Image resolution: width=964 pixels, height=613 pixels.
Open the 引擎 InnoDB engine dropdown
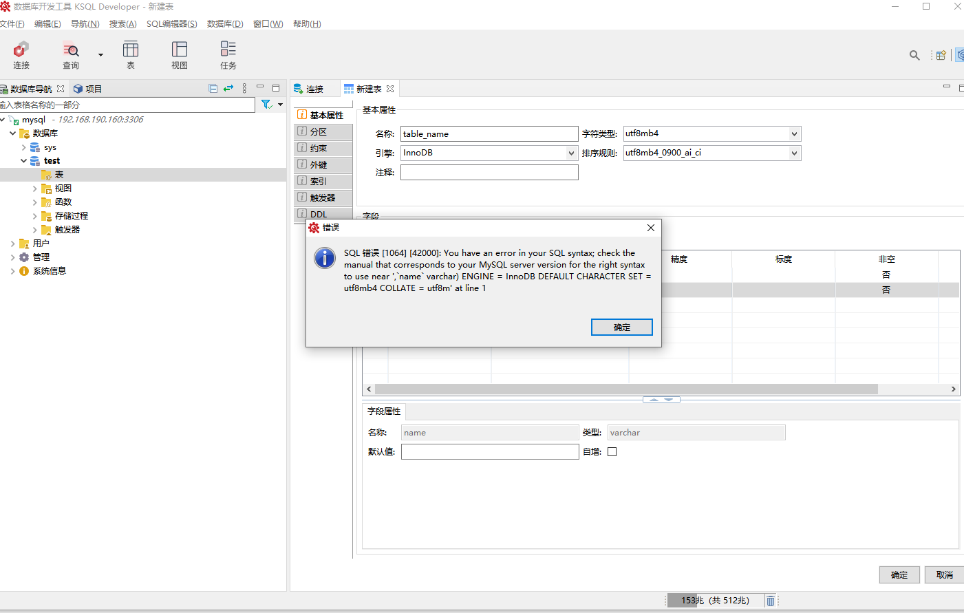(571, 153)
